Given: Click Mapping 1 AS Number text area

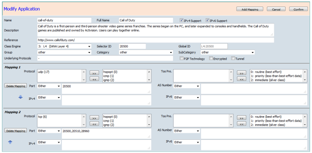Looking at the screenshot, I should click(x=254, y=89).
